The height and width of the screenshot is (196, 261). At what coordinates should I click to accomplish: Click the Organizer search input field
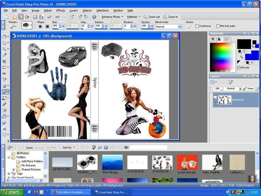pos(148,147)
